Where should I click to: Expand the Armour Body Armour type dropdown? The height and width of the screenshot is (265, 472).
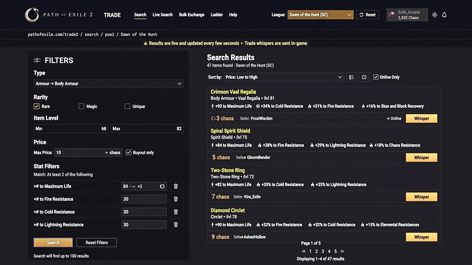pyautogui.click(x=109, y=84)
